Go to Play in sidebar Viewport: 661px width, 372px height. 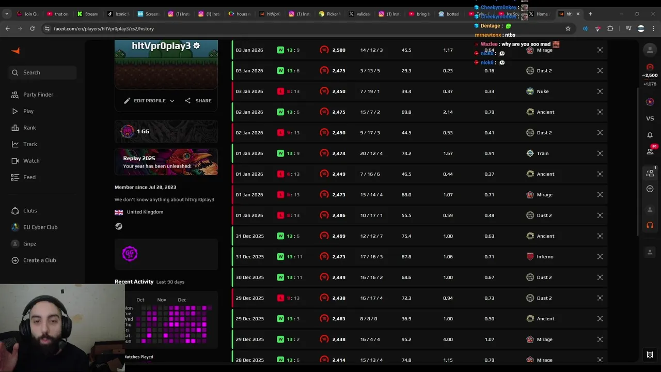(22, 111)
